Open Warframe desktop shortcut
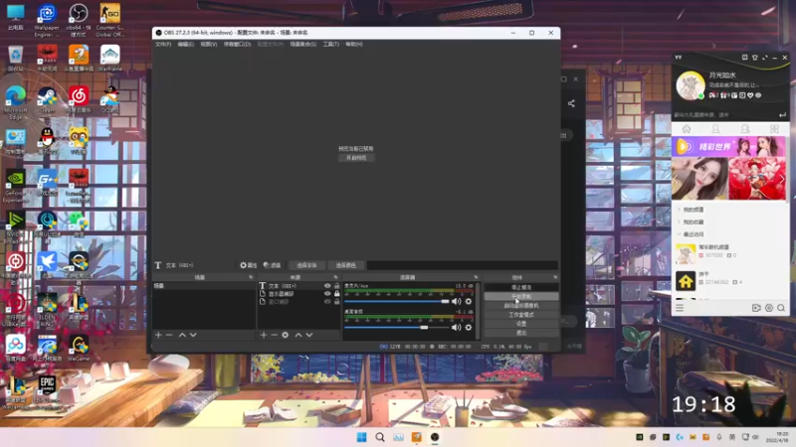796x447 pixels. pyautogui.click(x=109, y=59)
